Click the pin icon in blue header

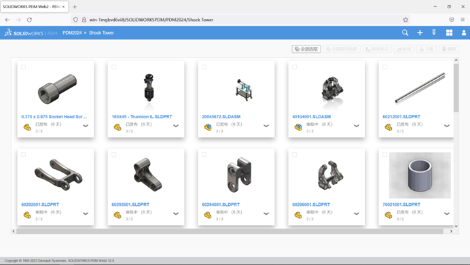click(434, 33)
